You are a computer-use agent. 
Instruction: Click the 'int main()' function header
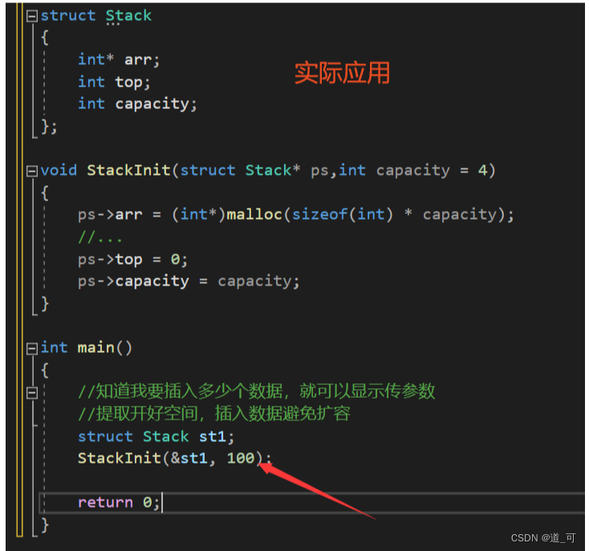[x=87, y=347]
